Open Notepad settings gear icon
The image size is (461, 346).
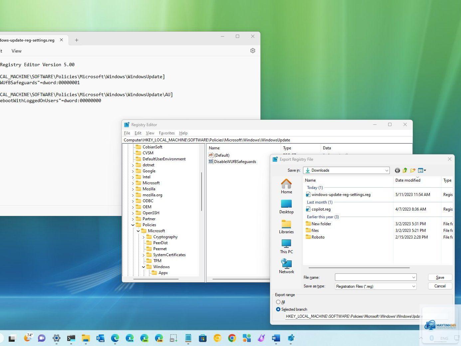(x=253, y=51)
